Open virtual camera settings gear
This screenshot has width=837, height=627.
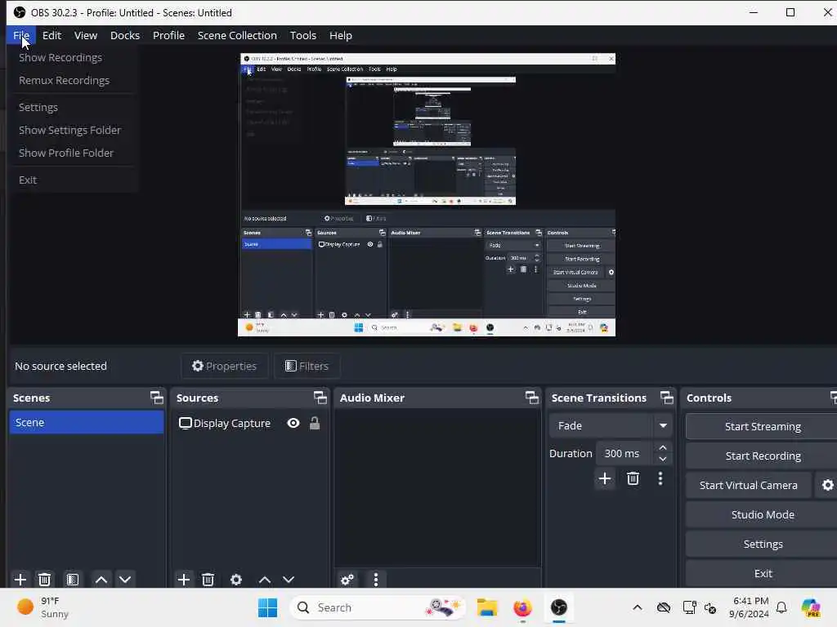[827, 485]
